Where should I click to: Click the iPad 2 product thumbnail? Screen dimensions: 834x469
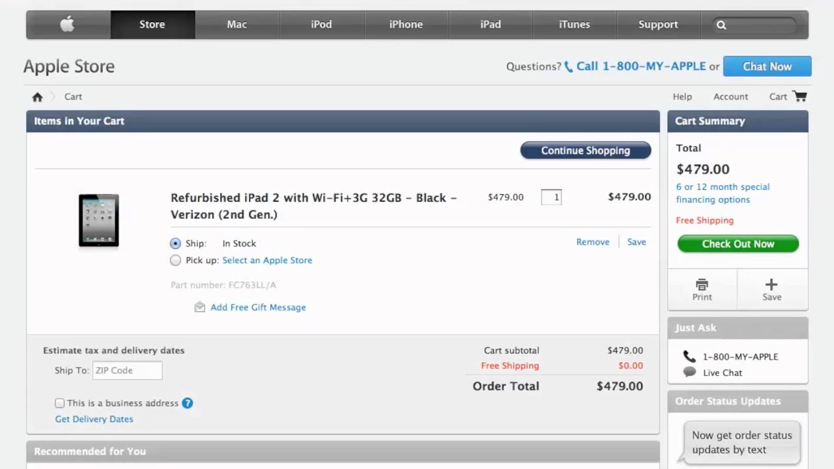pos(98,220)
